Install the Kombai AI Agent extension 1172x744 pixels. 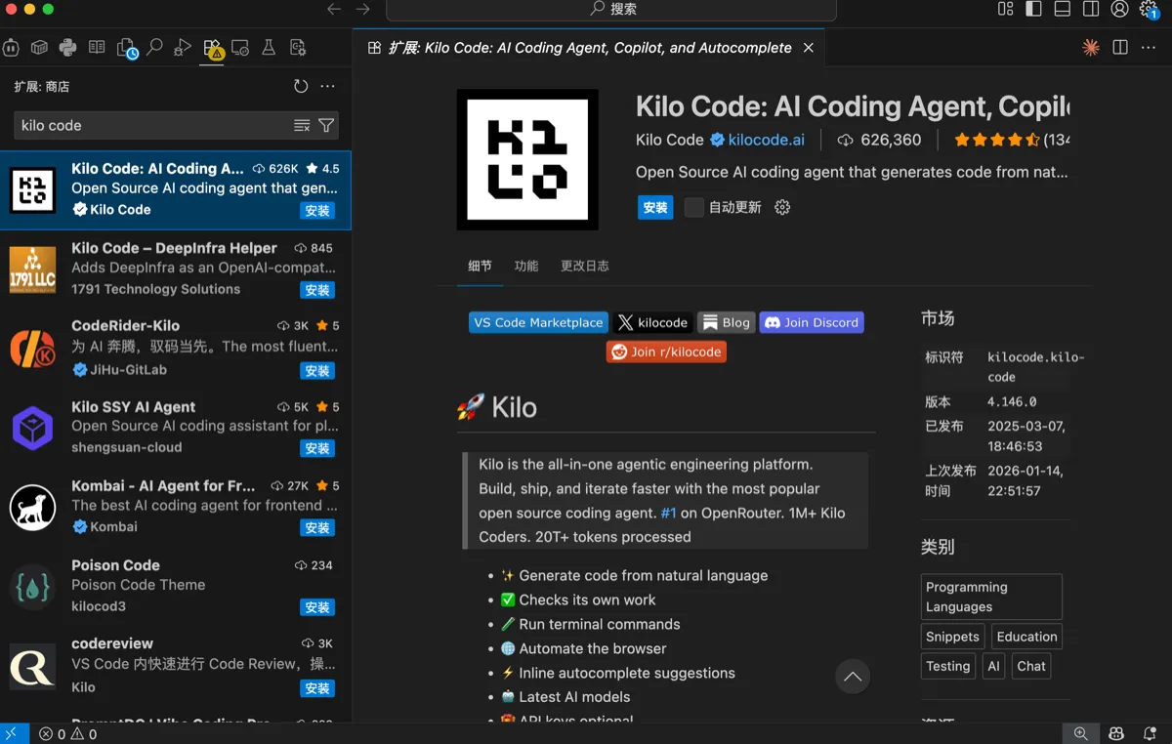[x=317, y=528]
